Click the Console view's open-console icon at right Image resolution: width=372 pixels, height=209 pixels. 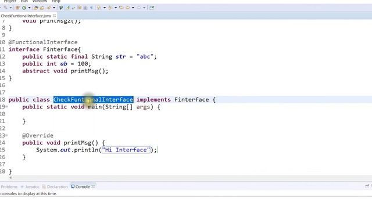click(x=367, y=186)
